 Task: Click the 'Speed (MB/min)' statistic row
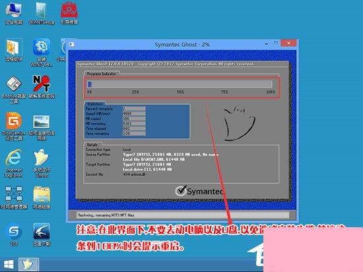[115, 114]
